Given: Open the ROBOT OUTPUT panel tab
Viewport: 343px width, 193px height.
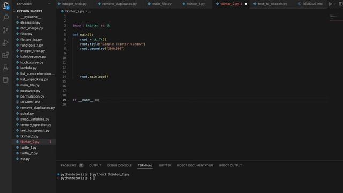Looking at the screenshot, I should 230,165.
